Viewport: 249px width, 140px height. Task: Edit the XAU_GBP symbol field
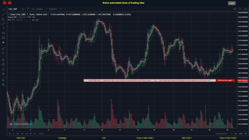pyautogui.click(x=13, y=9)
